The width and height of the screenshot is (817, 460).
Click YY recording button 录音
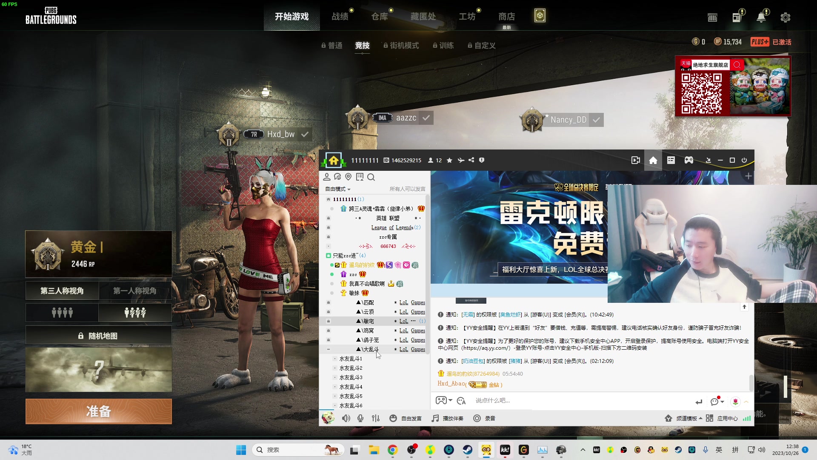click(484, 418)
